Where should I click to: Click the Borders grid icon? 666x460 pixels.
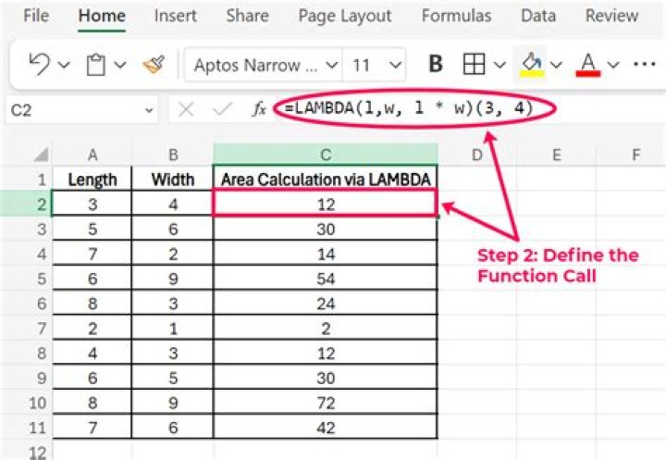[474, 65]
